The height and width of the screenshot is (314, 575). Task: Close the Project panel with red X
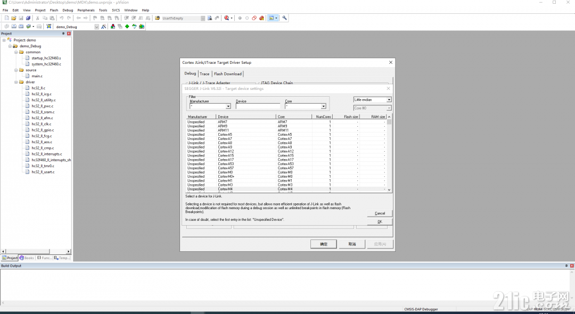(69, 34)
